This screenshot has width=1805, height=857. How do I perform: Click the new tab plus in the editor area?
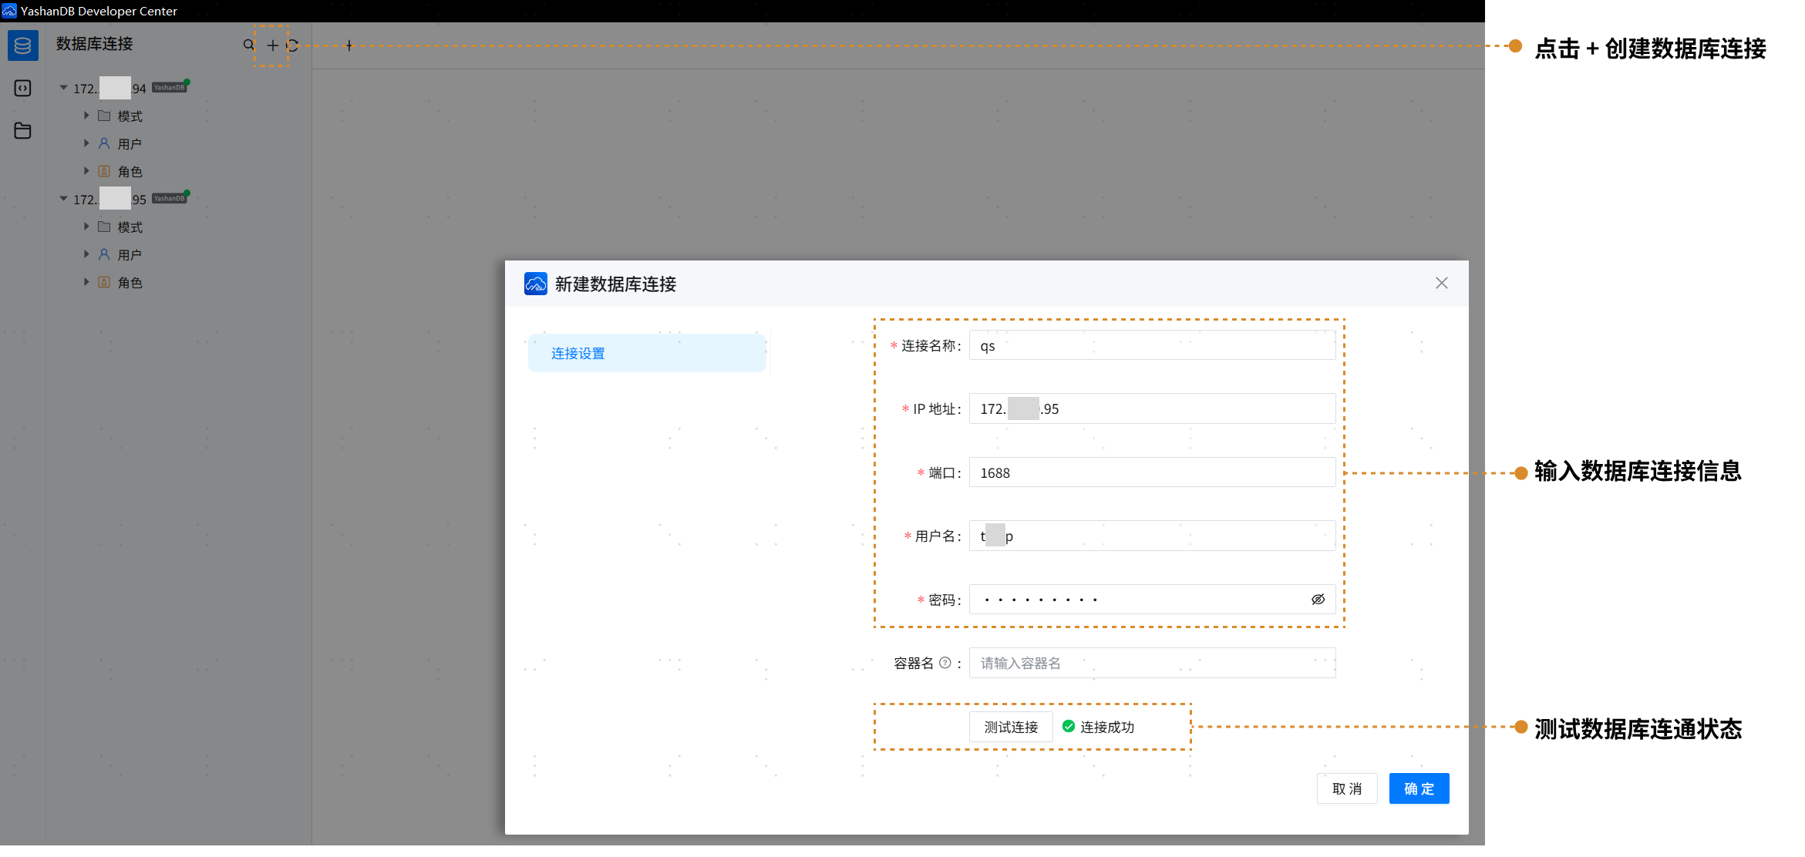(349, 46)
